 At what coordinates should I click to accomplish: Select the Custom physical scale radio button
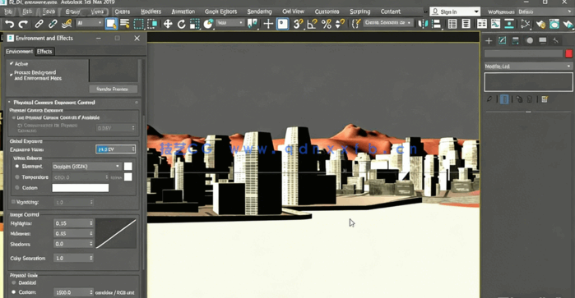coord(13,292)
